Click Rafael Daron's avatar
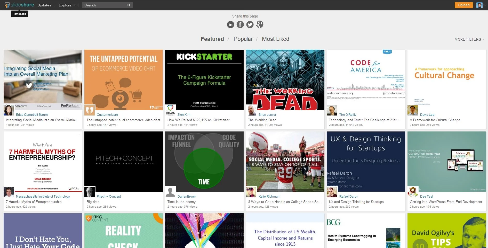This screenshot has width=488, height=248. [x=332, y=192]
